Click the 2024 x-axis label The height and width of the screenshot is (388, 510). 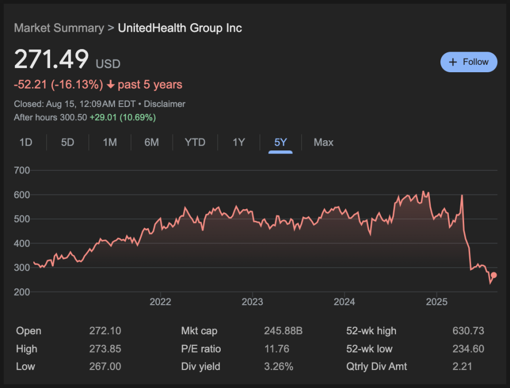(344, 302)
